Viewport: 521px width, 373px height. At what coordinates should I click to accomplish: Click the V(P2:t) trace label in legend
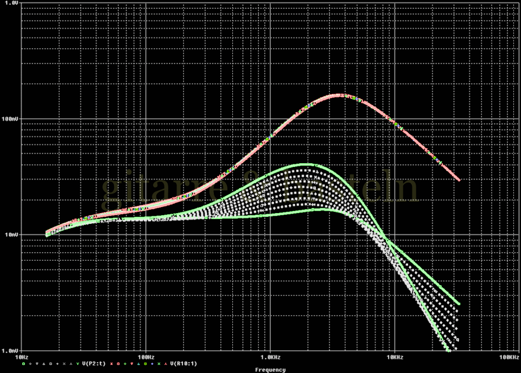pyautogui.click(x=94, y=364)
